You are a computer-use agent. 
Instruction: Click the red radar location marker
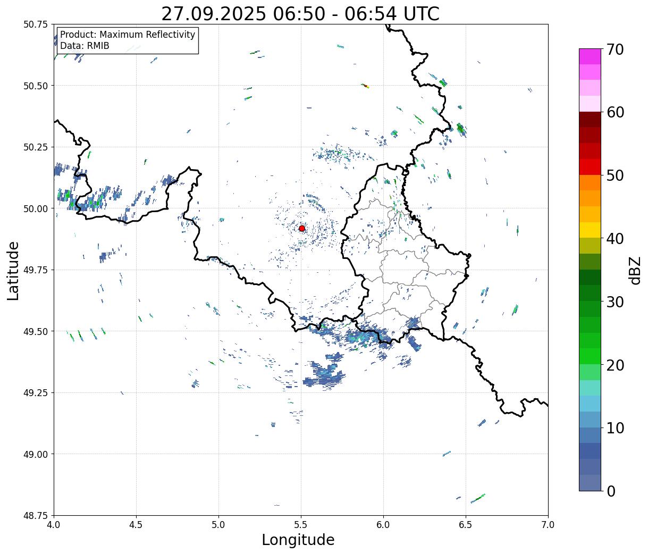point(301,228)
